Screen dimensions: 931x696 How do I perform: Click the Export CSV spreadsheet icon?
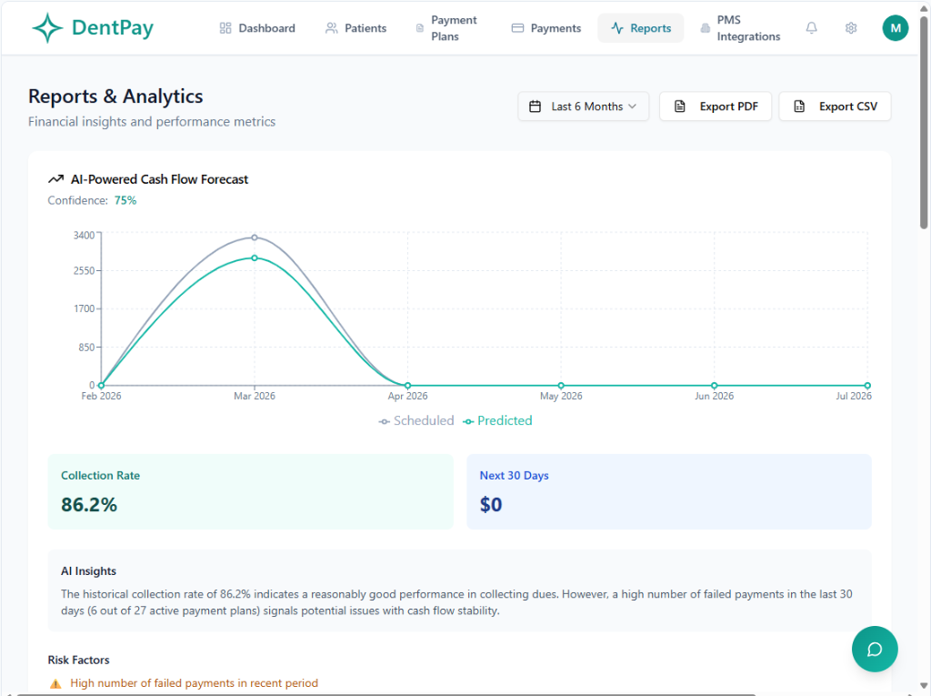799,106
